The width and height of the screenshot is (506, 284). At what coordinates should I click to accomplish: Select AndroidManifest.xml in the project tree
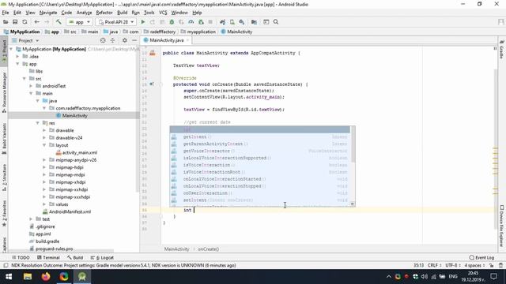pos(66,211)
